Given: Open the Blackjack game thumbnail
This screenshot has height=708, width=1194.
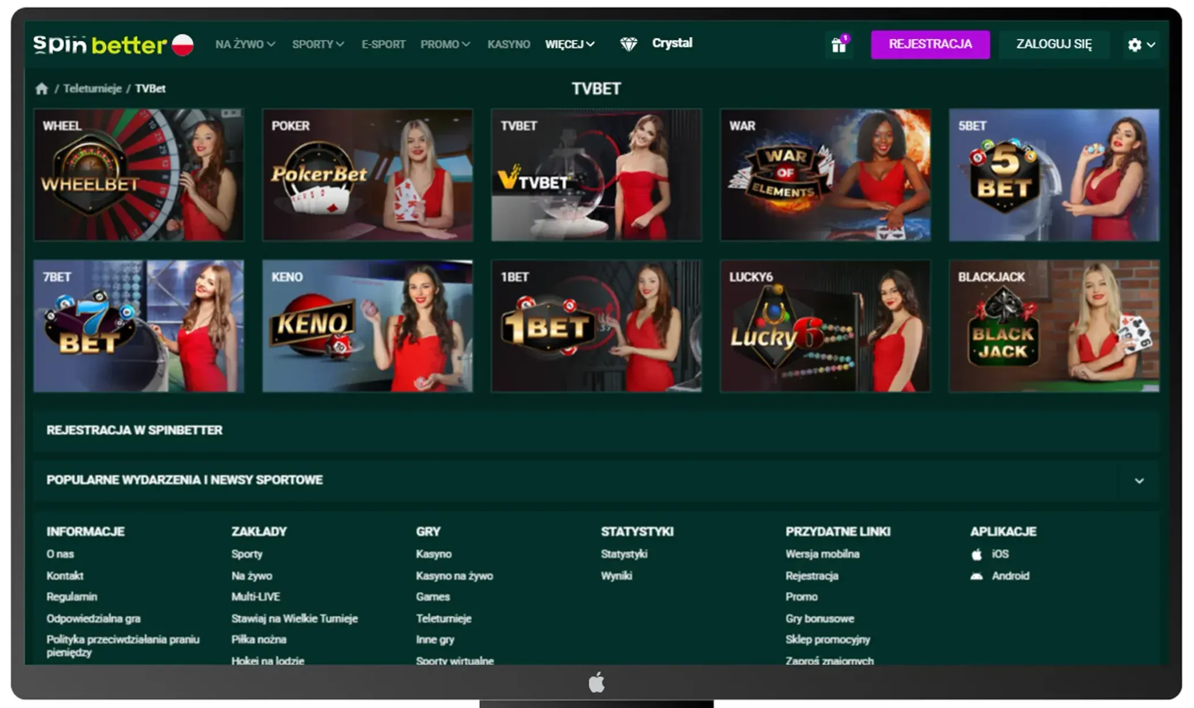Looking at the screenshot, I should [x=1054, y=326].
